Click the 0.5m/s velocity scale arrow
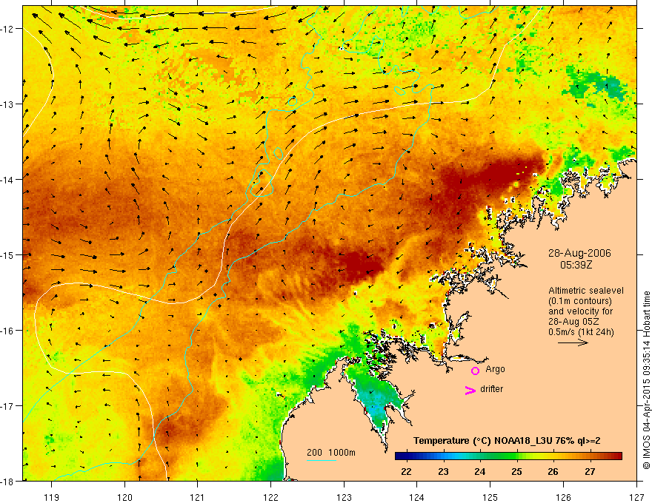The width and height of the screenshot is (652, 503). click(x=573, y=342)
